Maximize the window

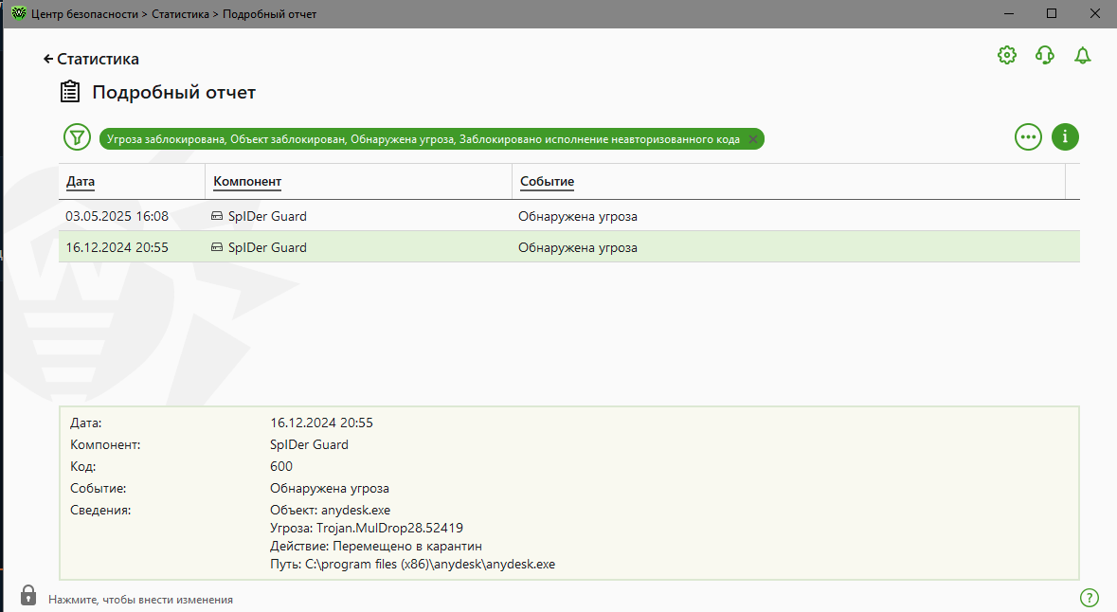pyautogui.click(x=1052, y=13)
